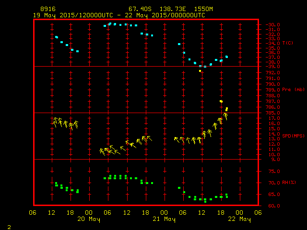307x230 pixels.
Task: Click the rightmost cyan temperature data point
Action: click(x=226, y=57)
